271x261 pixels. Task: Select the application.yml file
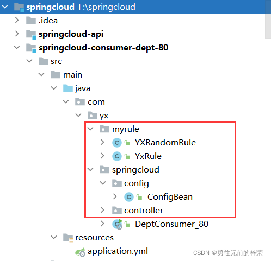(118, 251)
